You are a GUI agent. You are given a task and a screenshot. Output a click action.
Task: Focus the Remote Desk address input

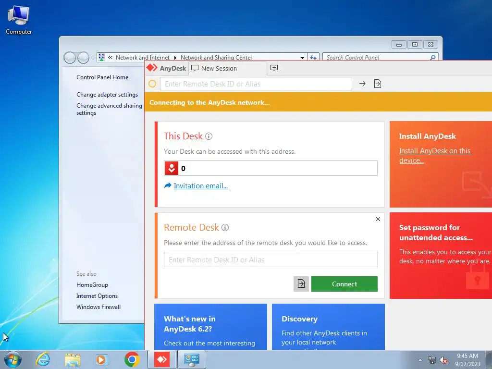271,259
